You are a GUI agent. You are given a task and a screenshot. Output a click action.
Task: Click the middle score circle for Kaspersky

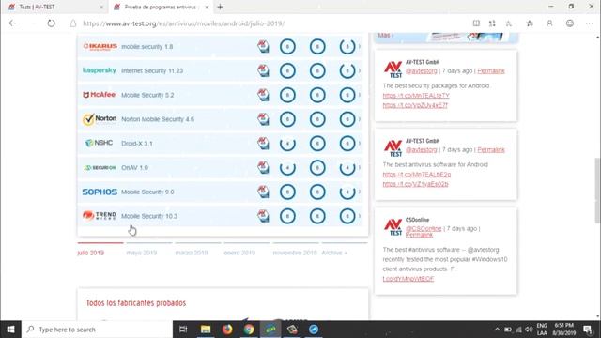point(317,70)
